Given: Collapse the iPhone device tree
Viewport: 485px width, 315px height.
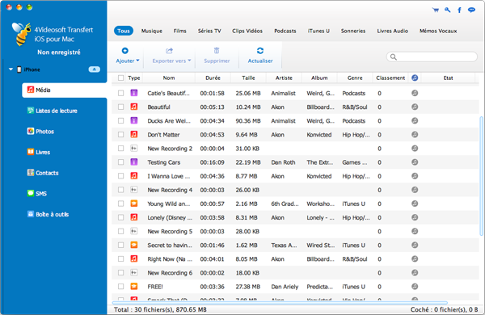Looking at the screenshot, I should click(11, 69).
